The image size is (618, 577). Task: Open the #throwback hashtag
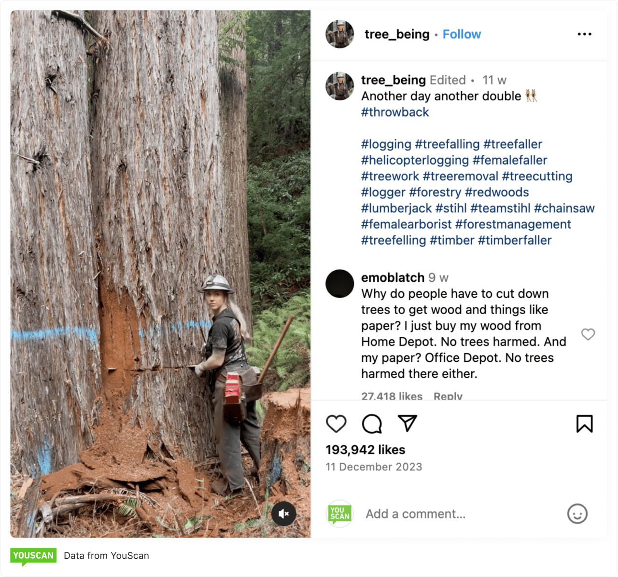tap(395, 112)
